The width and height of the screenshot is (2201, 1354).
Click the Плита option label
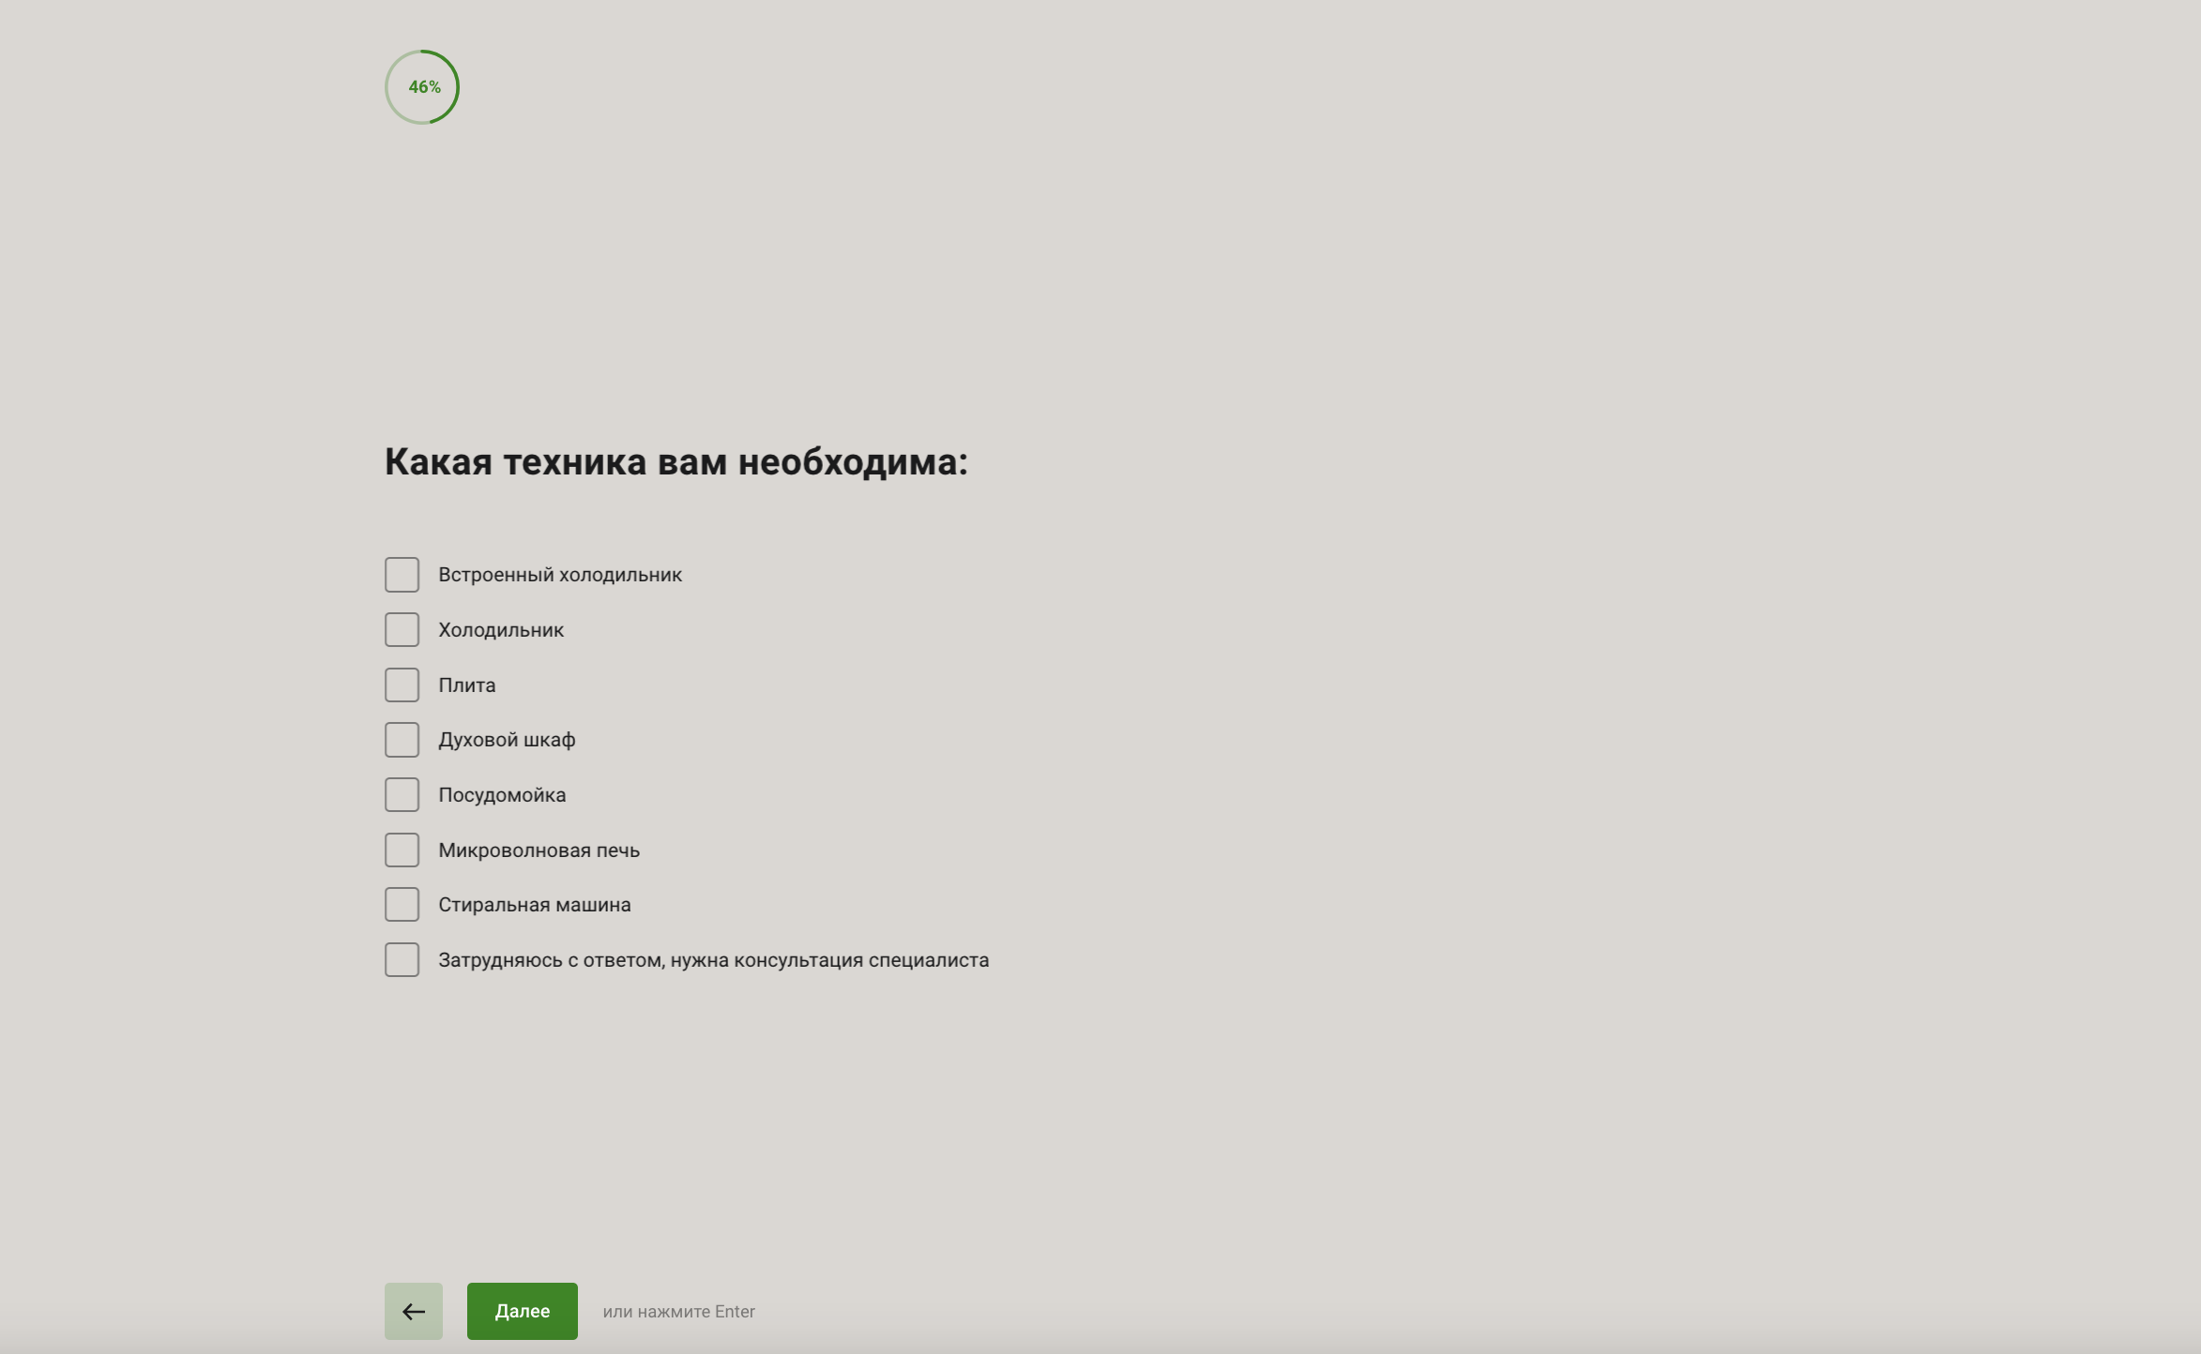click(466, 685)
